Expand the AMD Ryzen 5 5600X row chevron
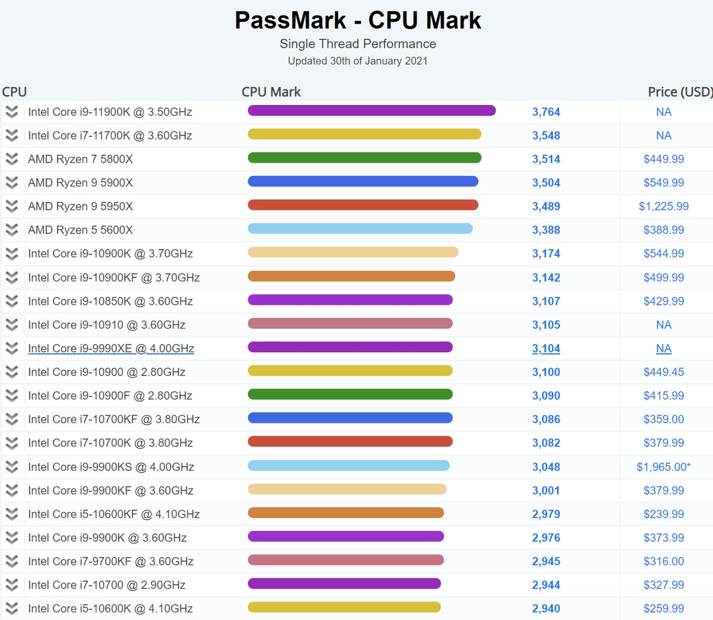The height and width of the screenshot is (620, 713). [12, 230]
